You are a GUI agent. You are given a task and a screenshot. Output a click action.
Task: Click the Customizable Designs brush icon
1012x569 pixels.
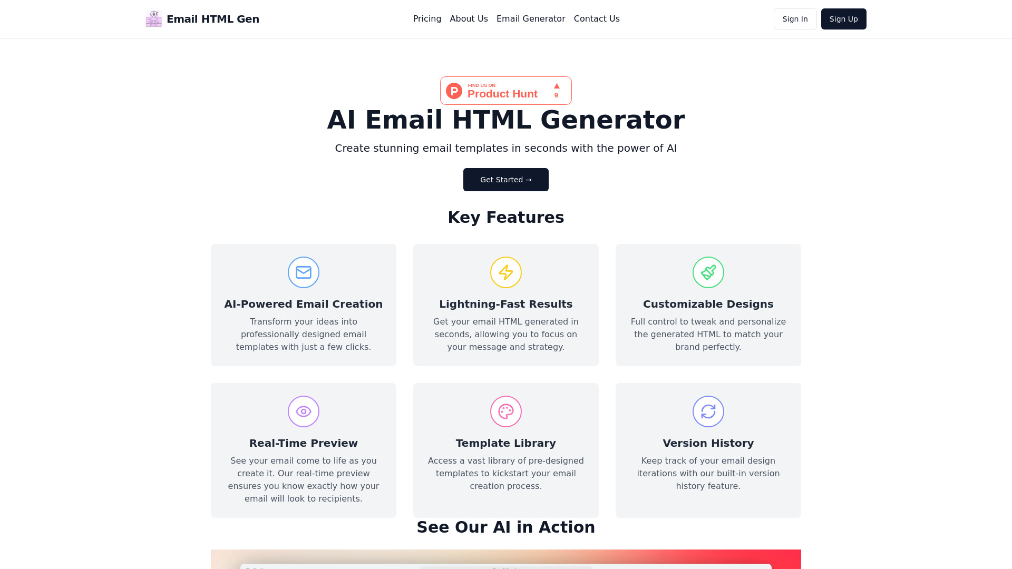pos(708,272)
